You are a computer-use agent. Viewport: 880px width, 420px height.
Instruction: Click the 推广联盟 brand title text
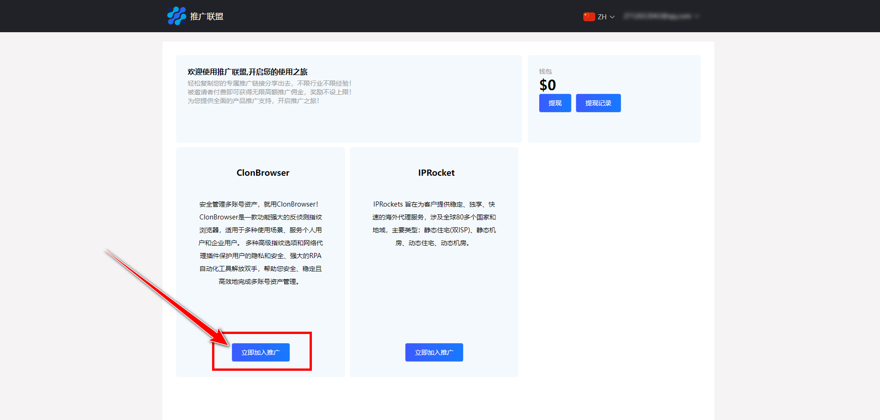[x=207, y=17]
